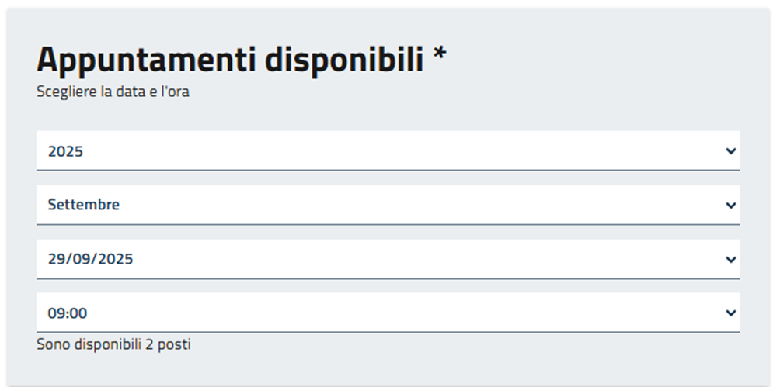
Task: Click the chevron arrow on the 29/09/2025 selector
Action: [730, 260]
